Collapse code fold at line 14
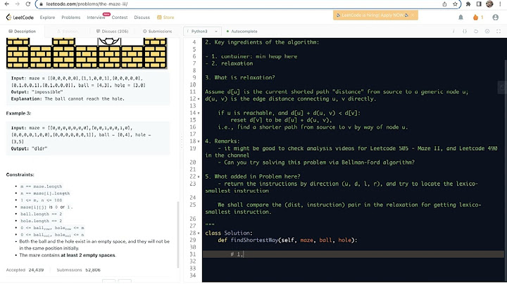 (x=199, y=113)
